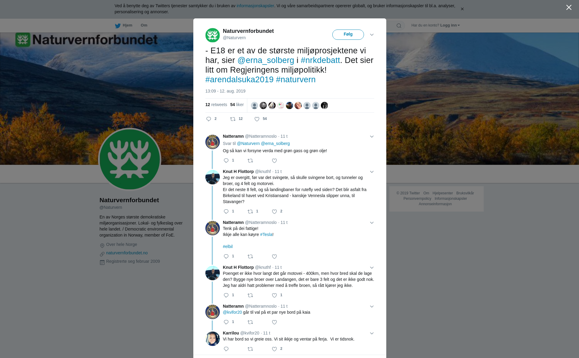Retweet the main E18 tweet
Image resolution: width=579 pixels, height=358 pixels.
[x=233, y=119]
